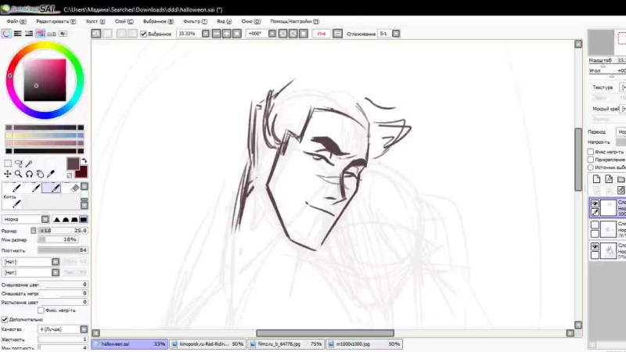Expand the 'Качество' dropdown
This screenshot has width=626, height=352.
click(x=83, y=329)
